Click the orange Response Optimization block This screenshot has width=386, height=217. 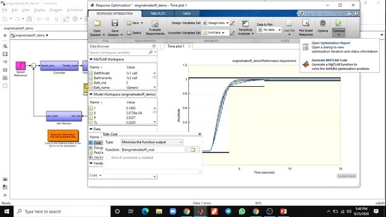coord(63,136)
